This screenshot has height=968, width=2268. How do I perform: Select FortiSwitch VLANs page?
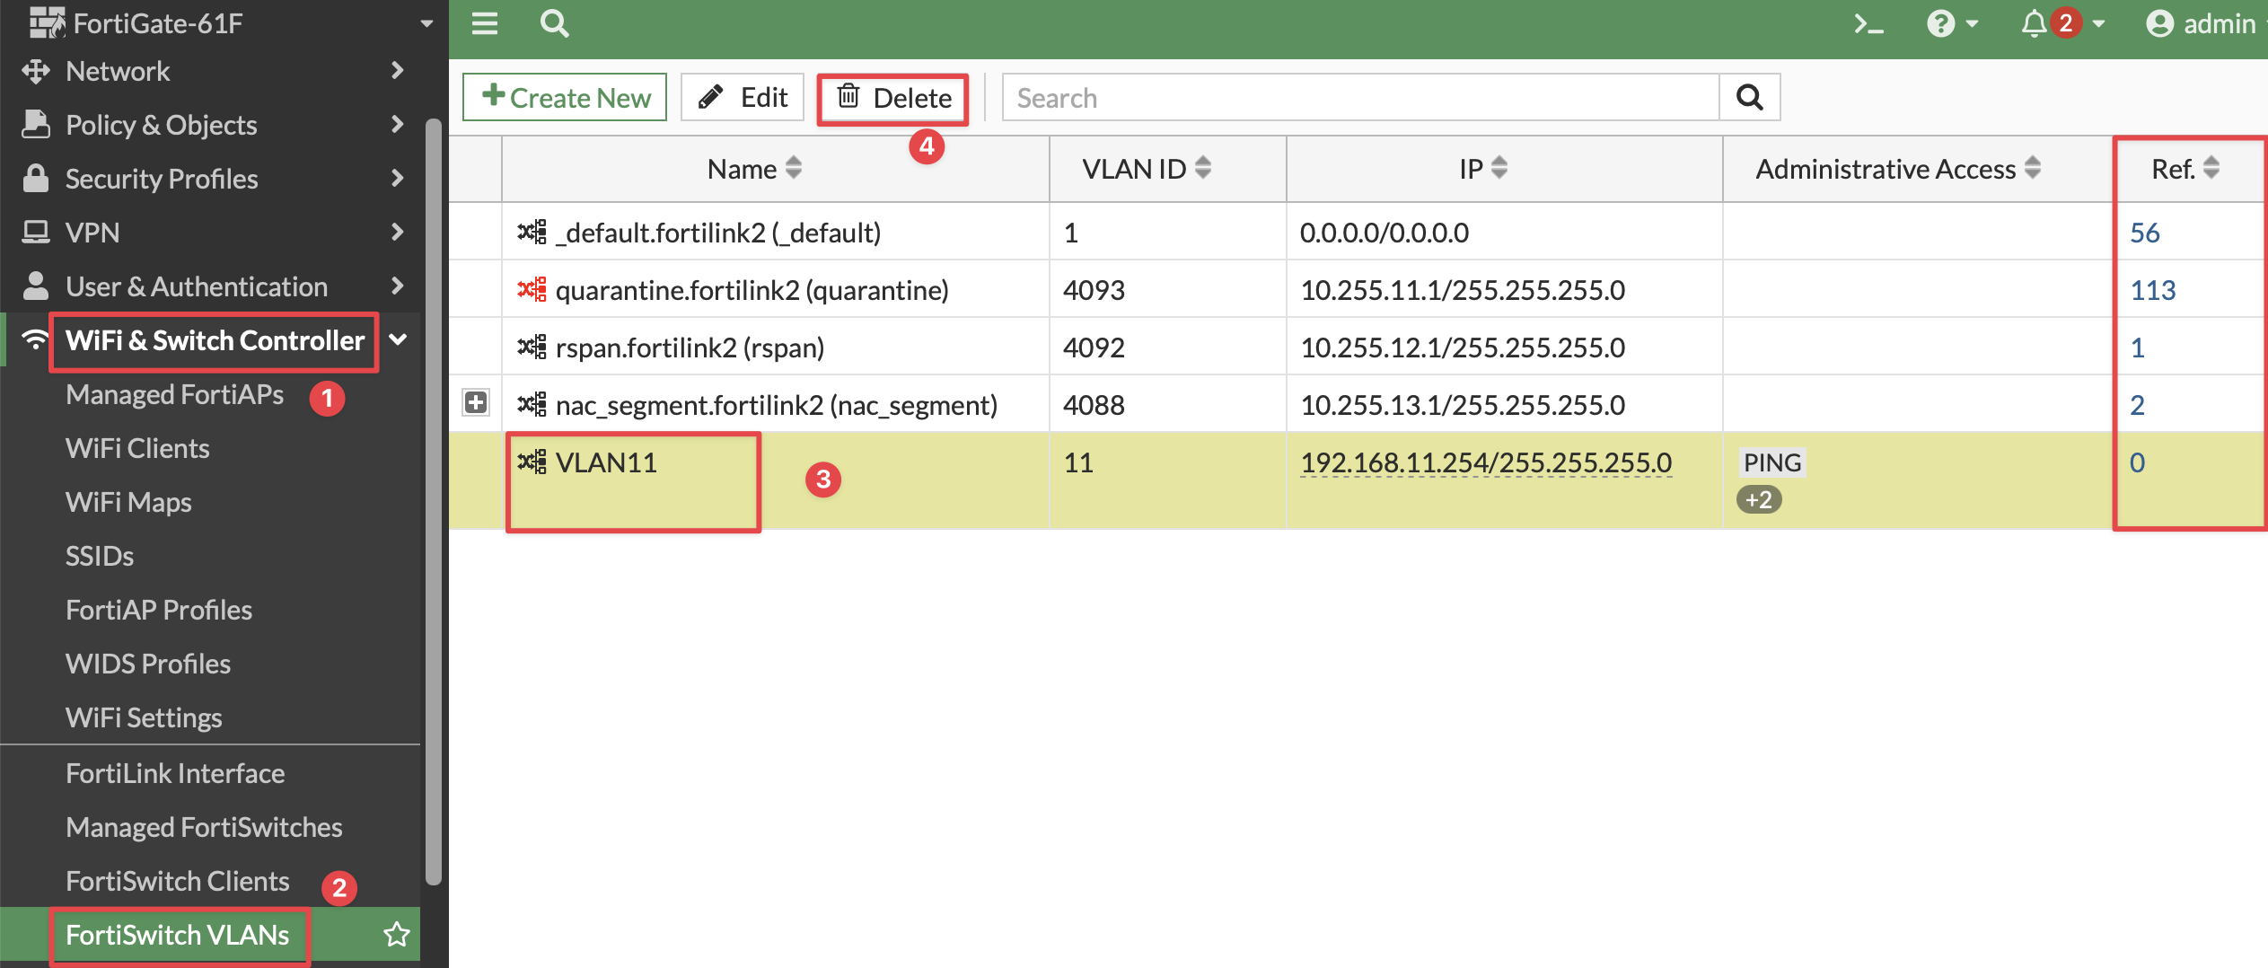[178, 935]
